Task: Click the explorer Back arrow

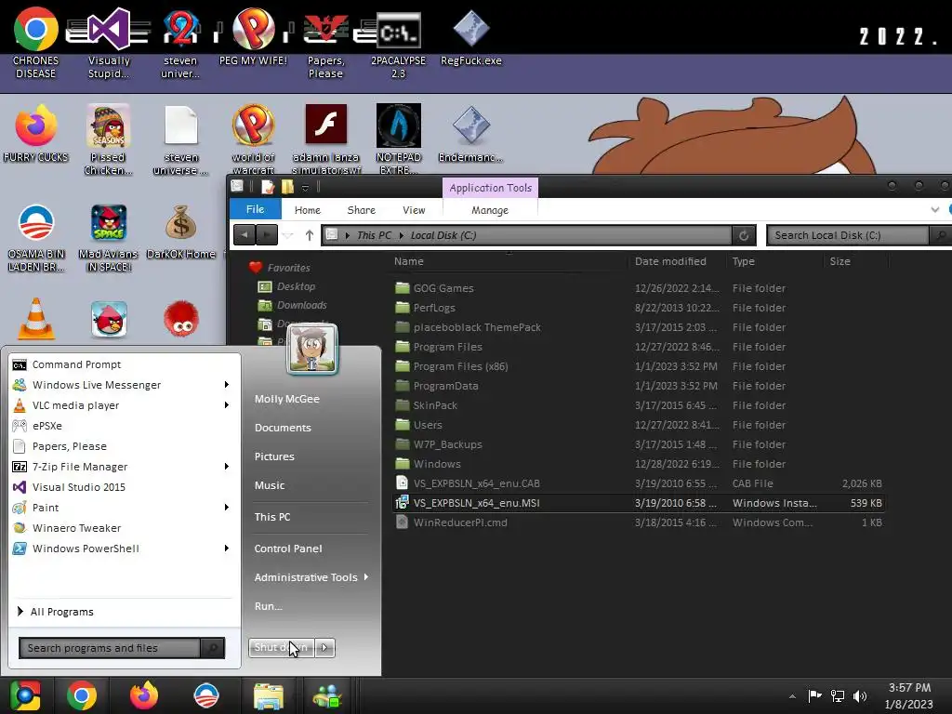Action: (x=245, y=235)
